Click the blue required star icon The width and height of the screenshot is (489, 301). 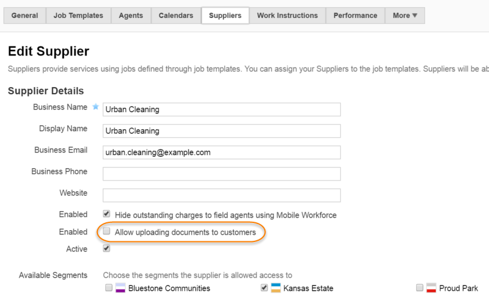[95, 107]
